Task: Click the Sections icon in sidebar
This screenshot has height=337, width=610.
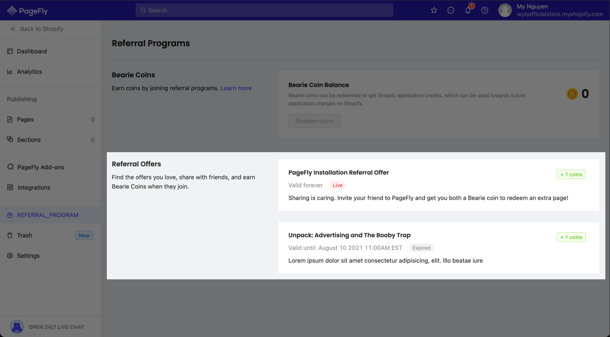Action: click(x=10, y=139)
